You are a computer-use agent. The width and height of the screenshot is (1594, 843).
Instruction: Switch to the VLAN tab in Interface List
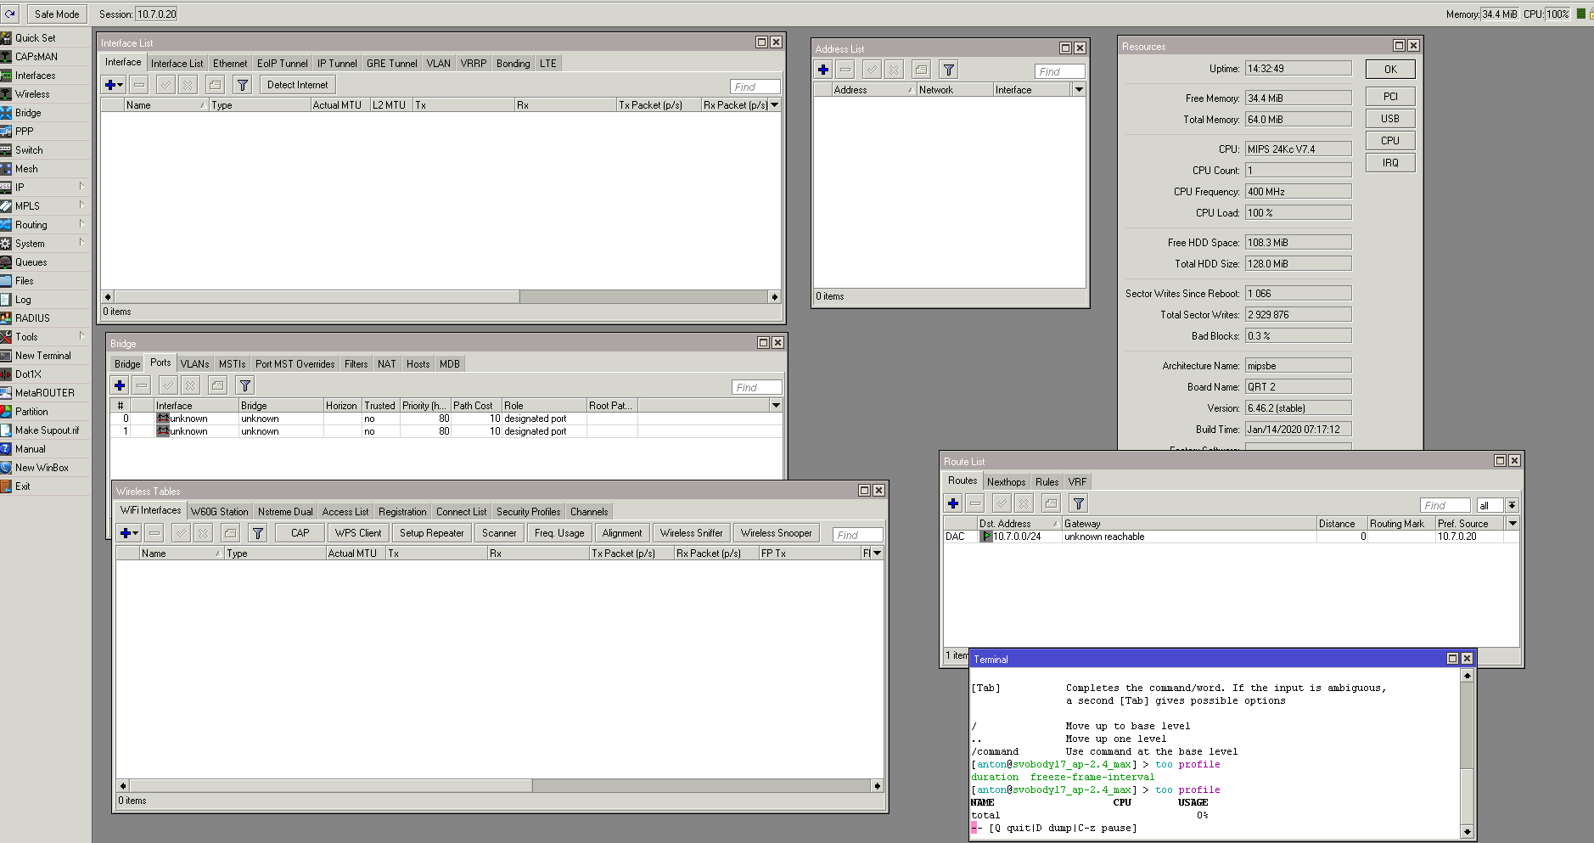(x=438, y=64)
